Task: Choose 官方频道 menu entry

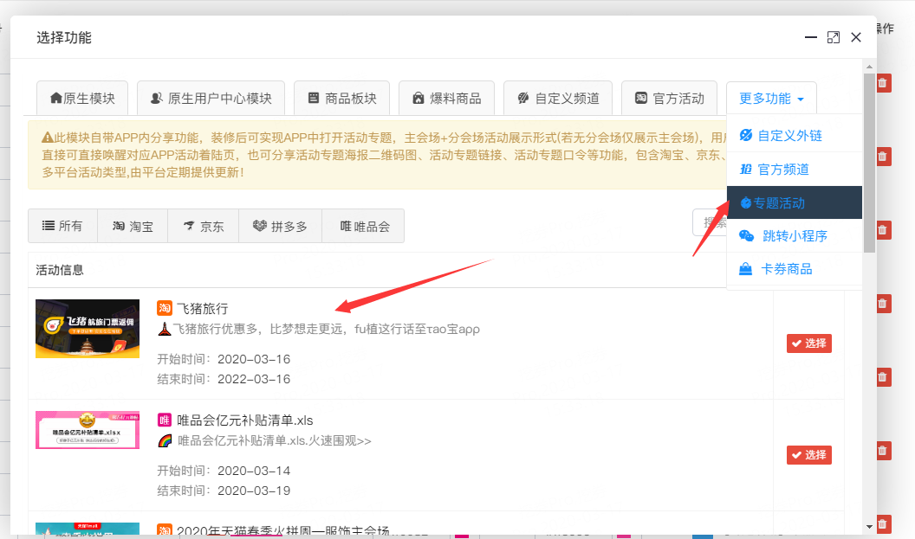Action: pyautogui.click(x=795, y=169)
